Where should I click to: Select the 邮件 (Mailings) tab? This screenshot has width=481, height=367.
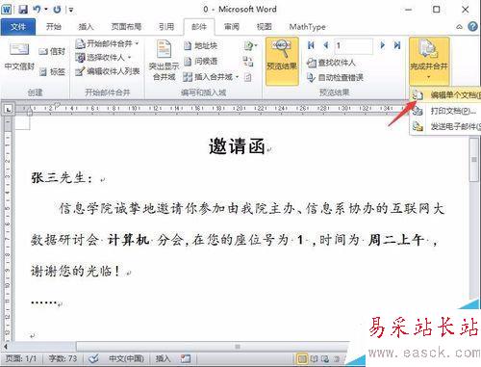point(199,27)
